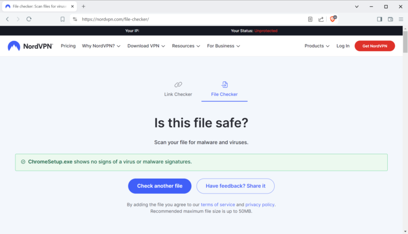Open a new tab with plus button
The width and height of the screenshot is (408, 234).
(83, 6)
